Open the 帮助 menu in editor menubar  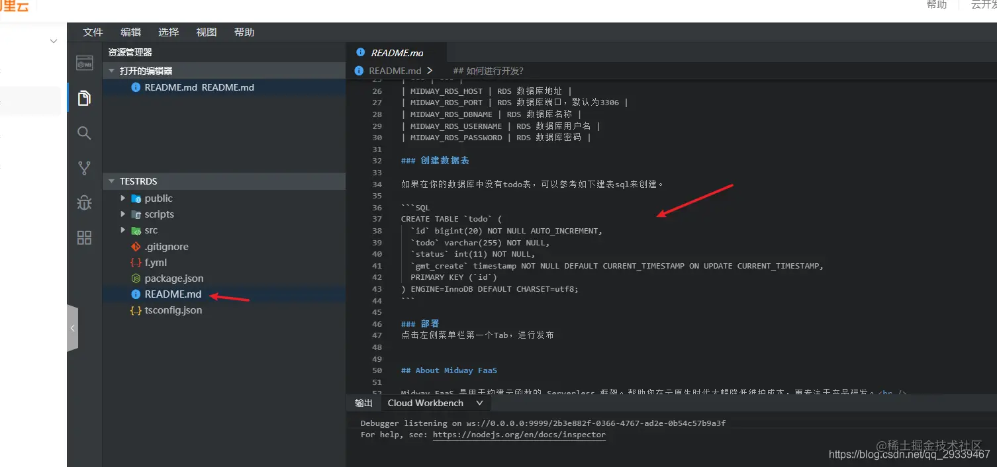(x=244, y=32)
